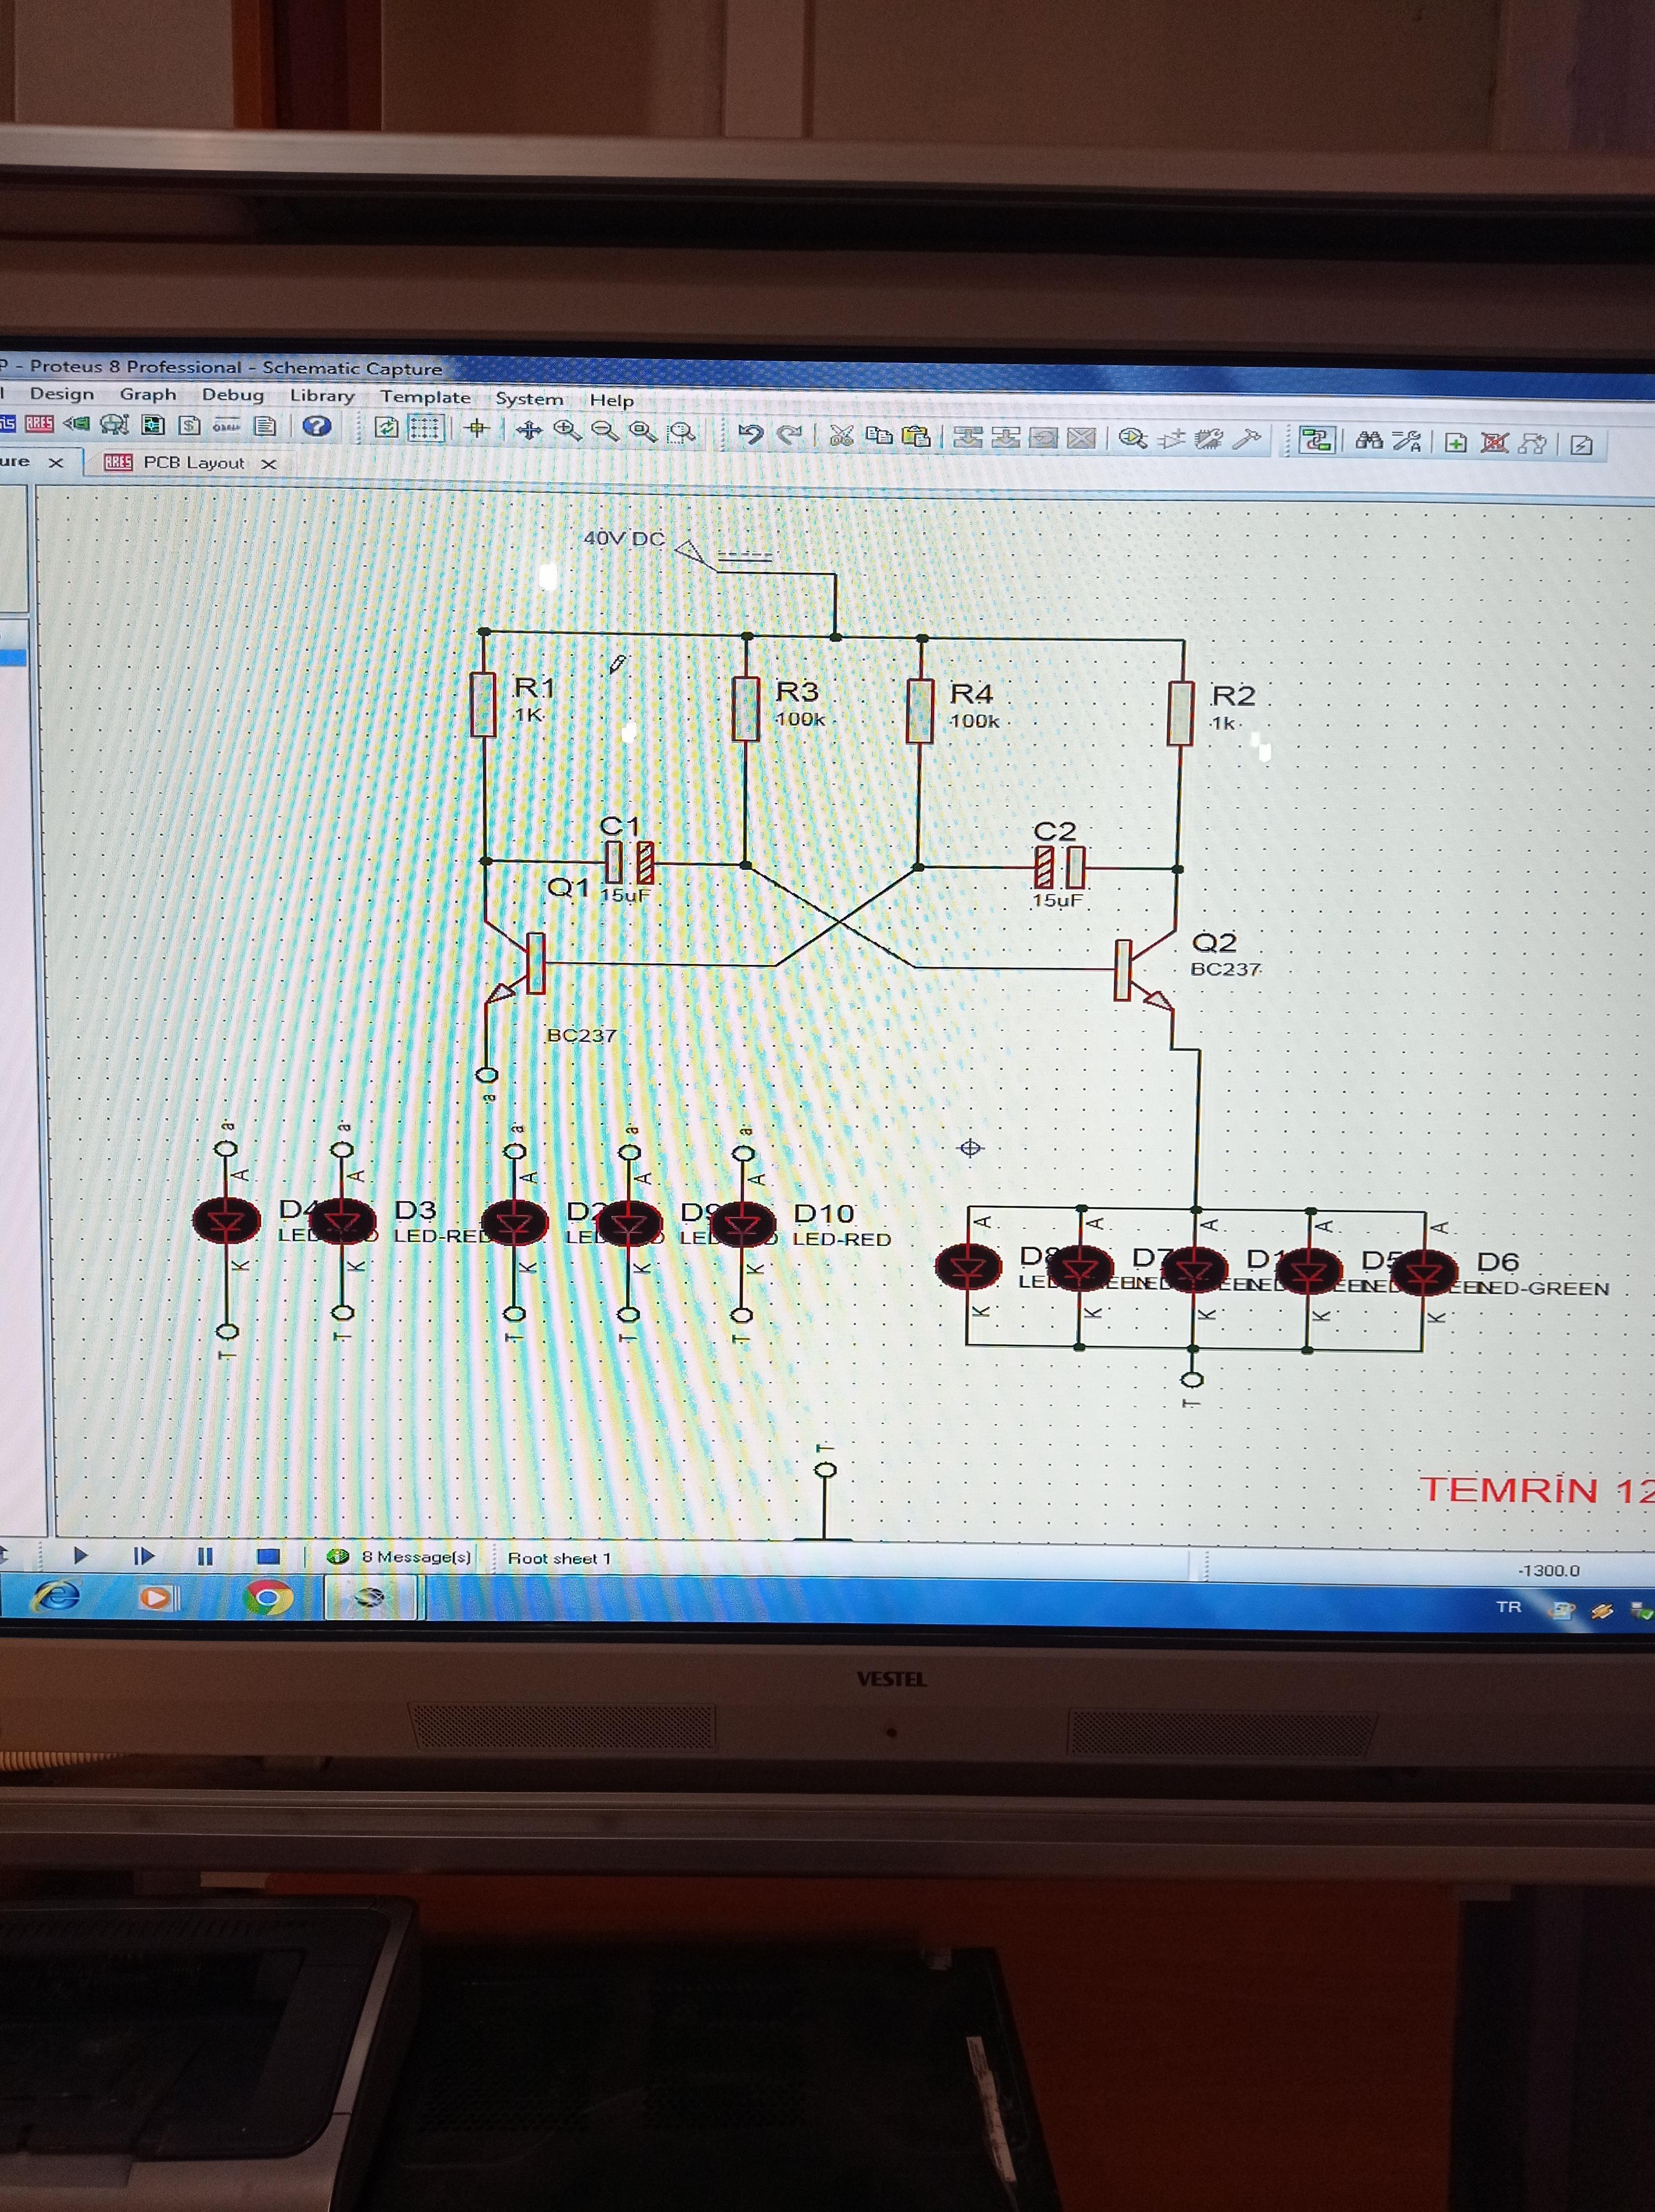The width and height of the screenshot is (1655, 2212).
Task: Open the Library menu
Action: 322,396
